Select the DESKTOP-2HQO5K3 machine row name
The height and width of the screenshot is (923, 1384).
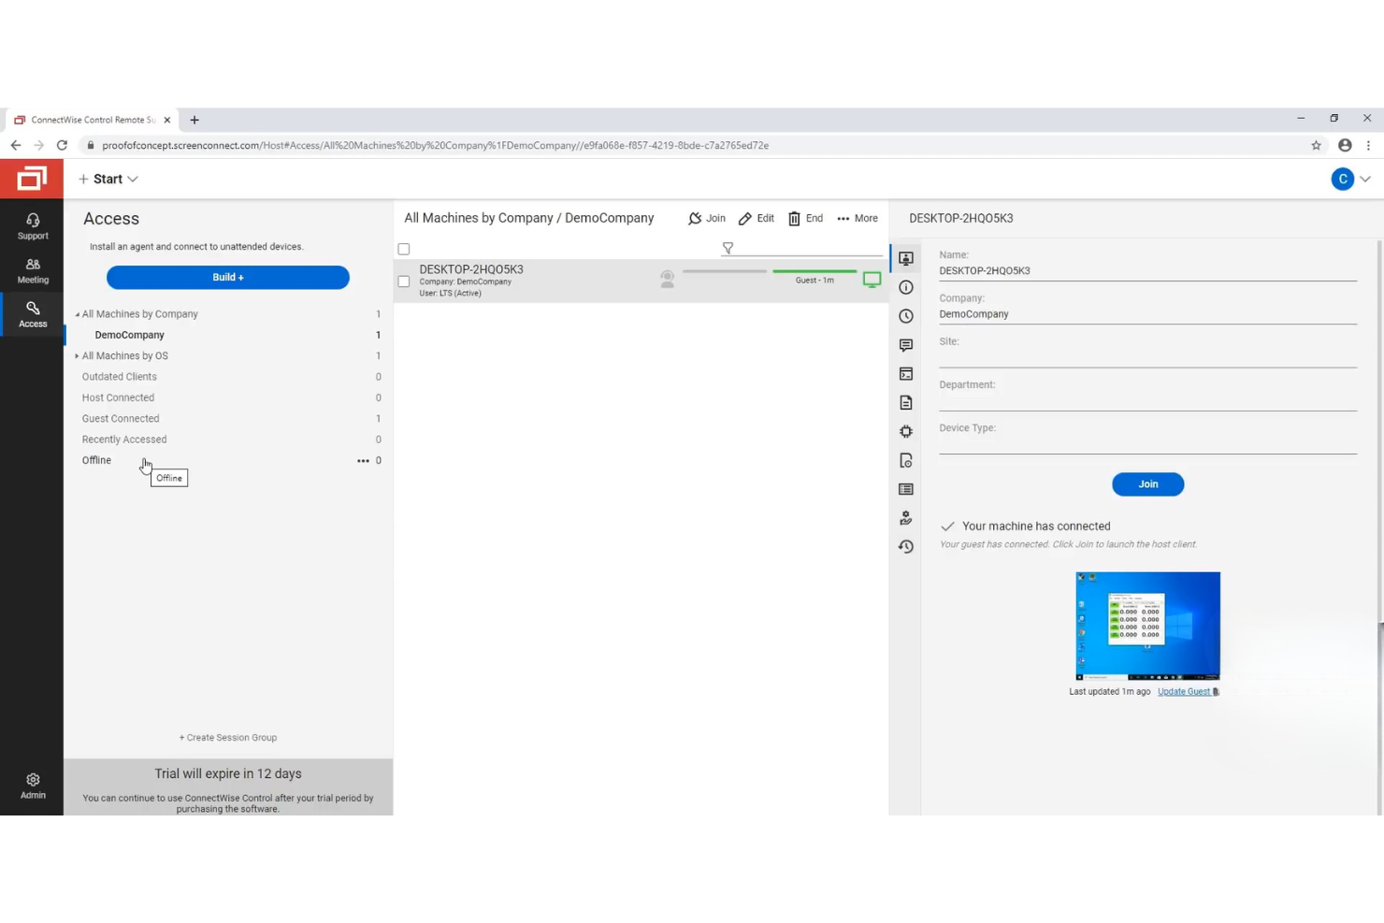click(x=471, y=269)
